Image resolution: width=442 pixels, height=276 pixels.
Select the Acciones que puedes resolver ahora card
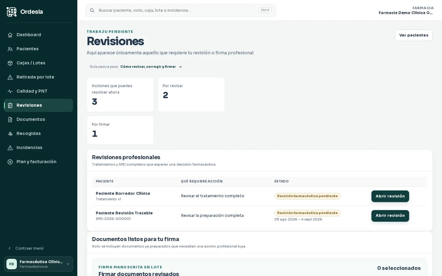coord(120,94)
